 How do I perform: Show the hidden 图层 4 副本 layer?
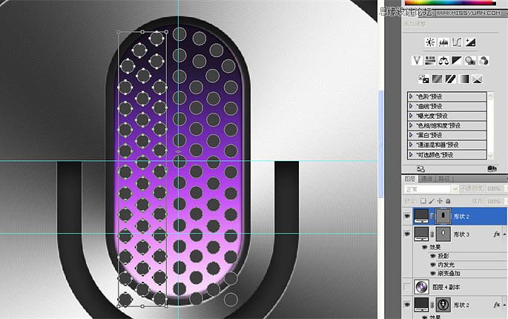point(407,287)
